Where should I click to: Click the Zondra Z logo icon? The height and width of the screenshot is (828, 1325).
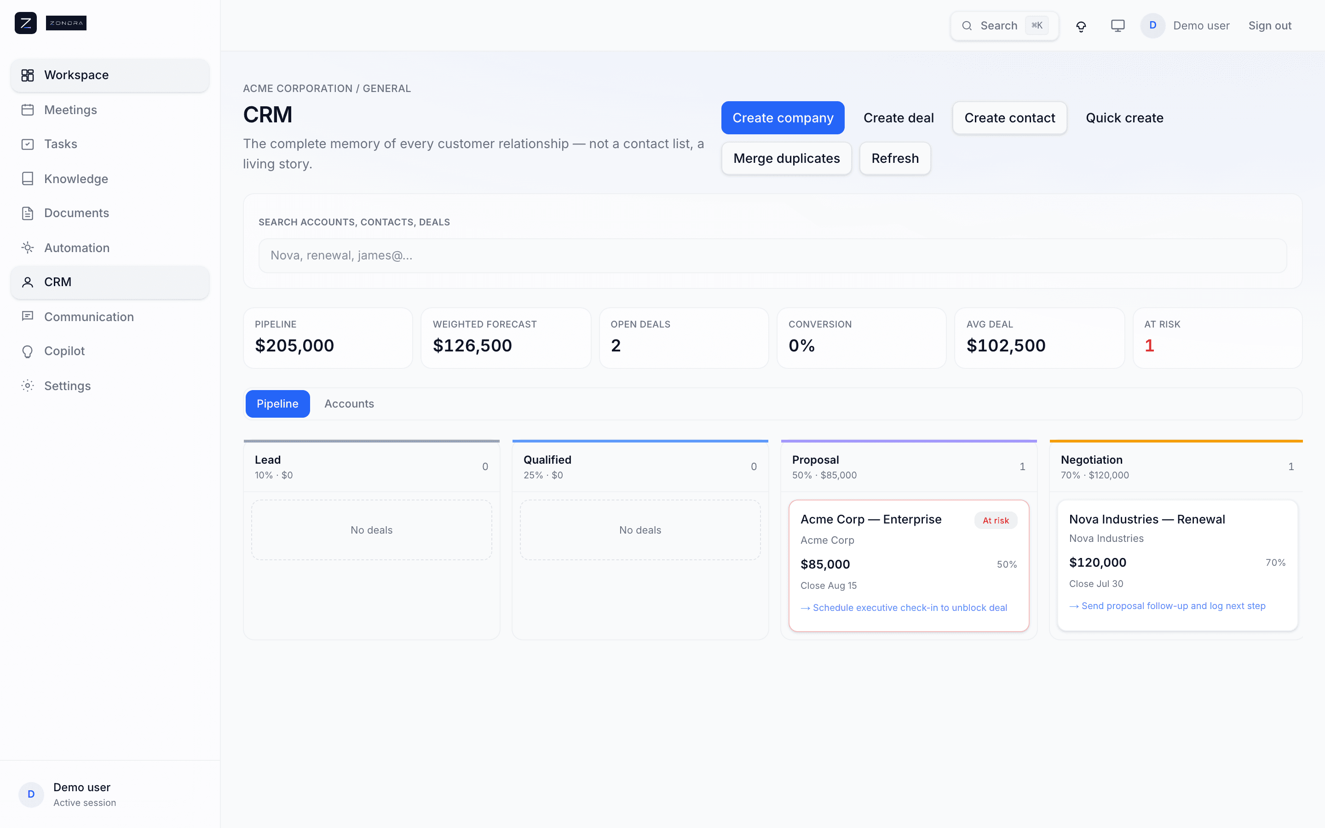pyautogui.click(x=26, y=23)
